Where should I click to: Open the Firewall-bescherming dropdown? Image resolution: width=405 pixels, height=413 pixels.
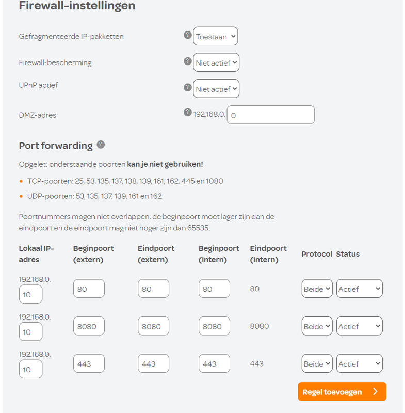(x=216, y=63)
